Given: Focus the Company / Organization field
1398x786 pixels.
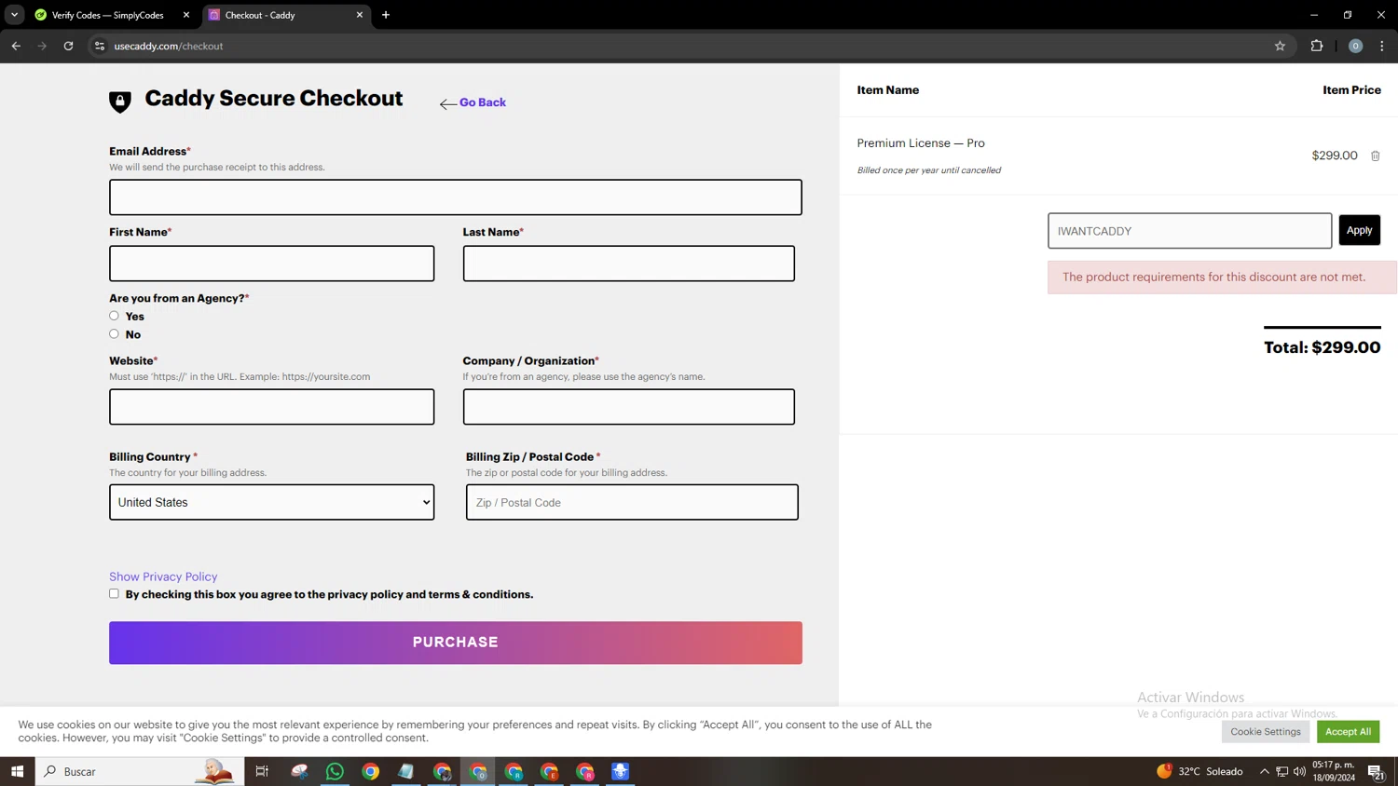Looking at the screenshot, I should (629, 407).
